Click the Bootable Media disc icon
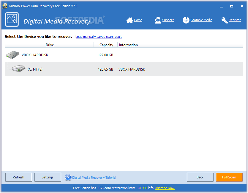The width and height of the screenshot is (248, 193). coord(186,20)
